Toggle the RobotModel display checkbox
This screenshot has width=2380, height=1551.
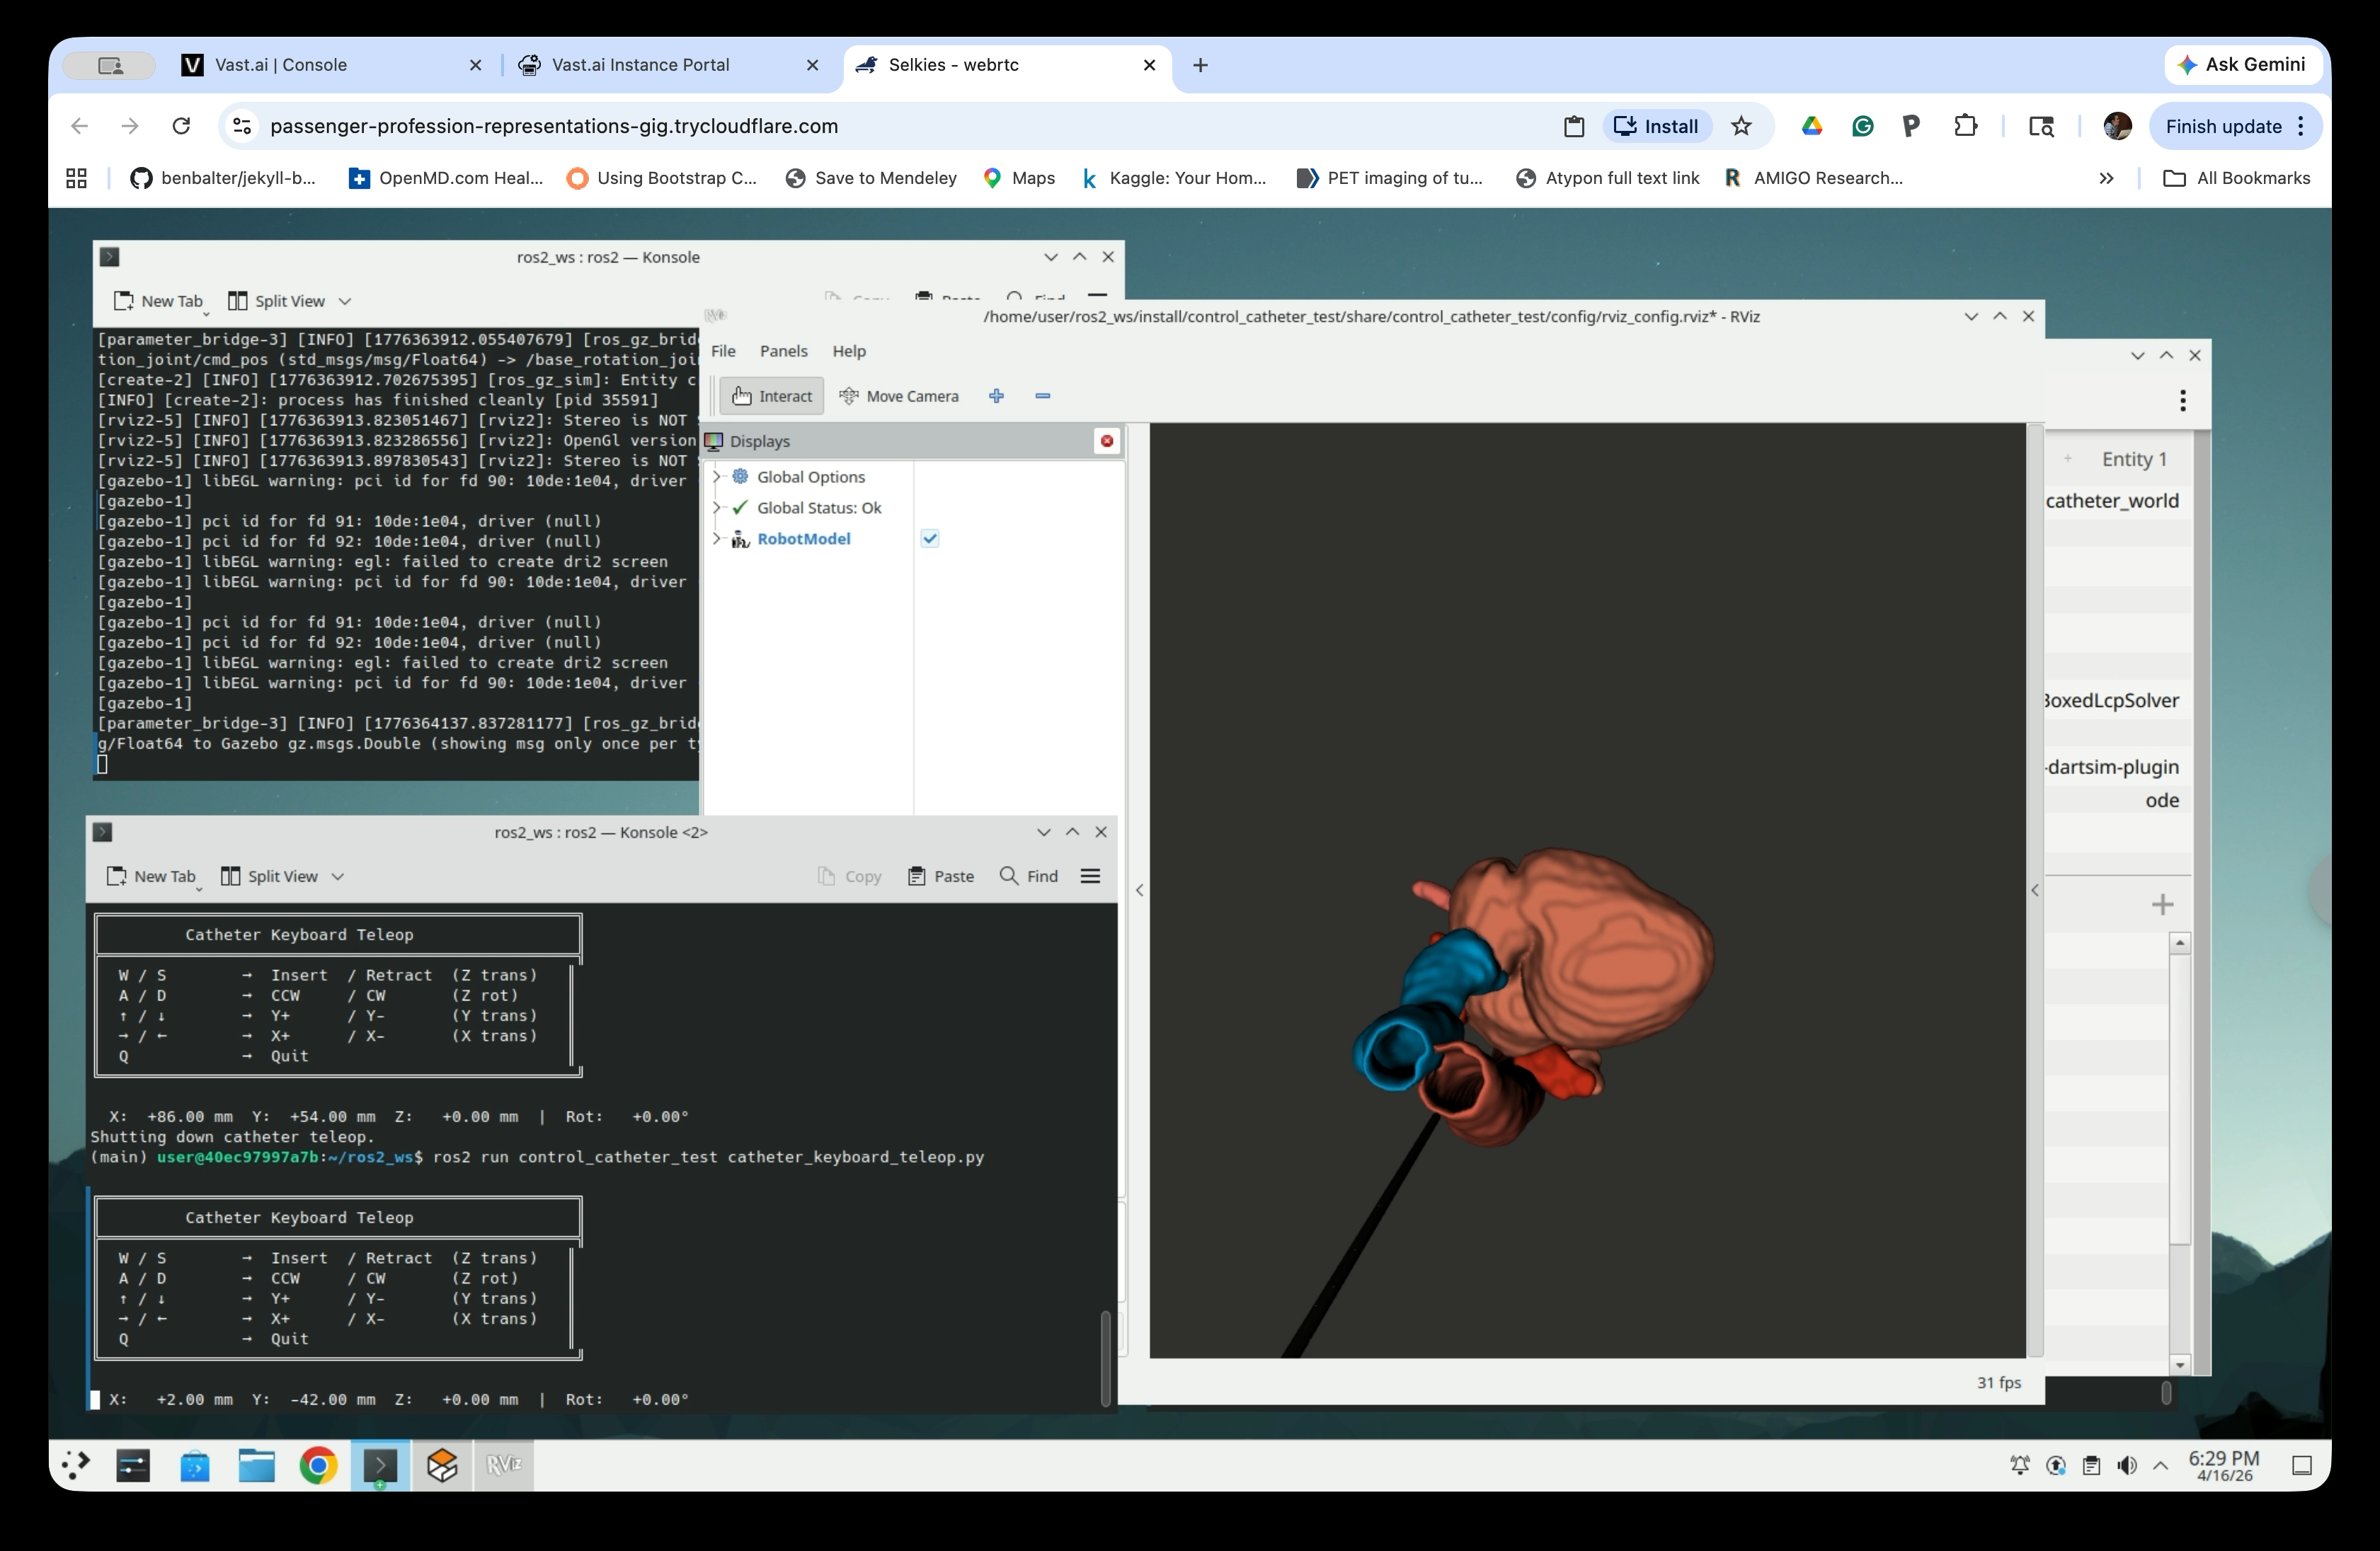coord(930,538)
